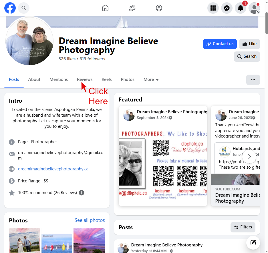Image resolution: width=268 pixels, height=253 pixels.
Task: Click the Facebook logo home icon
Action: click(x=10, y=8)
